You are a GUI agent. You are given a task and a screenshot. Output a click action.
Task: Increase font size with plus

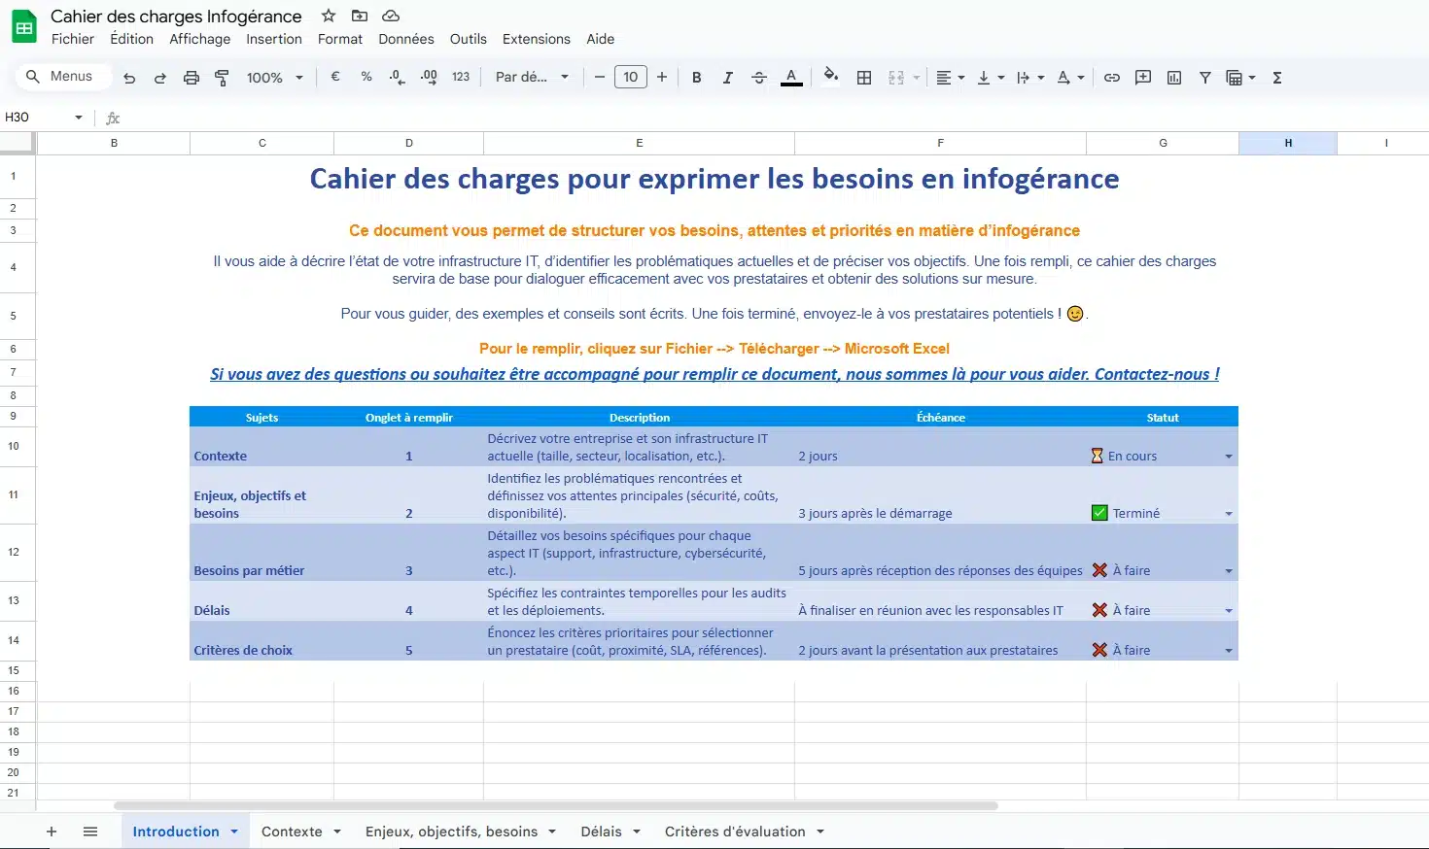point(662,77)
